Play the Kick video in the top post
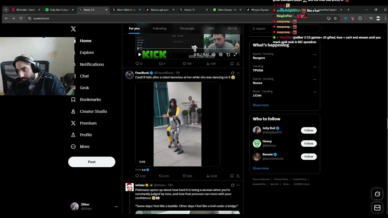The height and width of the screenshot is (218, 388). 139,54
